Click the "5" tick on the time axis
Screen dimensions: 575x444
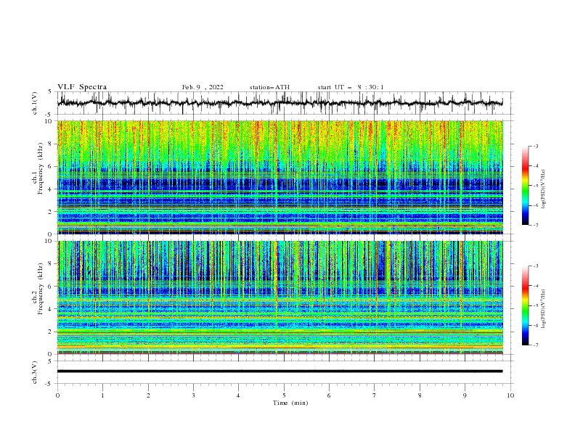[x=284, y=395]
